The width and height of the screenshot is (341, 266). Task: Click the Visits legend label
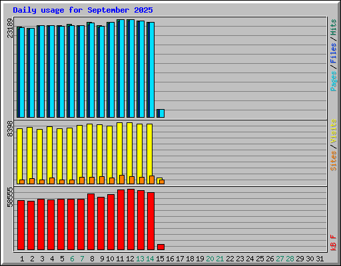point(334,132)
